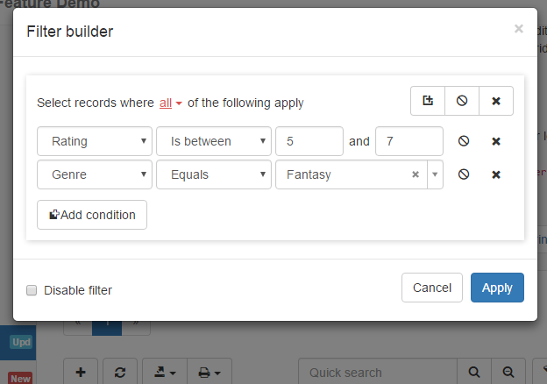
Task: Disable the Genre condition row
Action: [465, 174]
